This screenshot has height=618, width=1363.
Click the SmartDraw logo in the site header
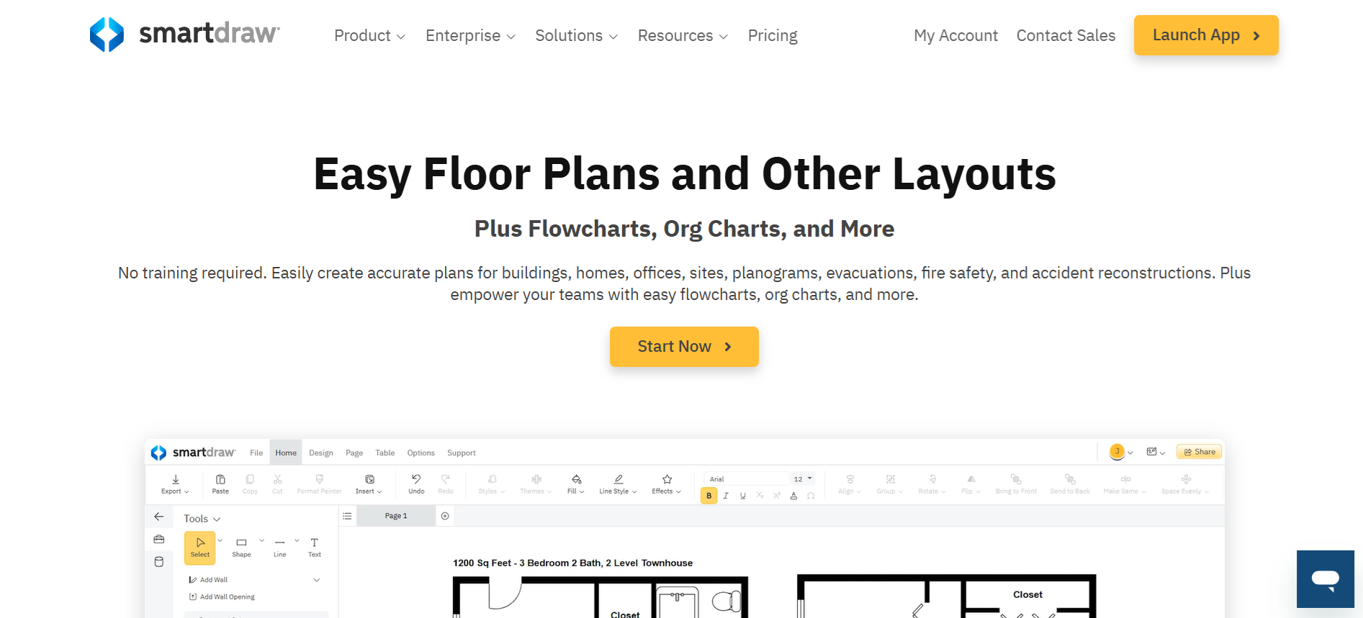pyautogui.click(x=184, y=35)
